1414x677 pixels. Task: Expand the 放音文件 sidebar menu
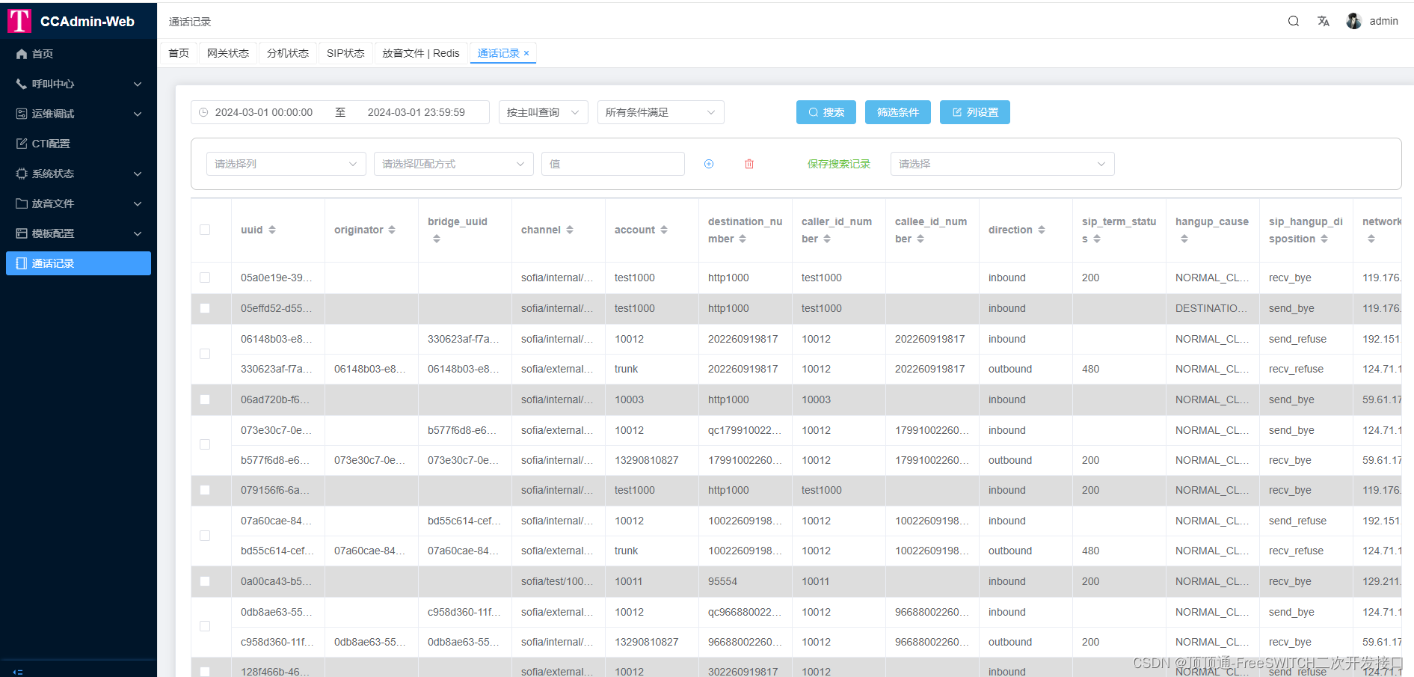point(79,203)
